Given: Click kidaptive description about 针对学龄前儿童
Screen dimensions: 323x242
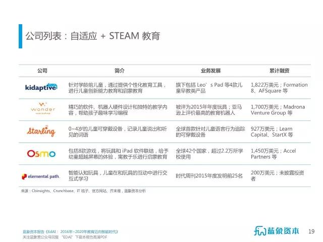Looking at the screenshot, I should point(117,88).
